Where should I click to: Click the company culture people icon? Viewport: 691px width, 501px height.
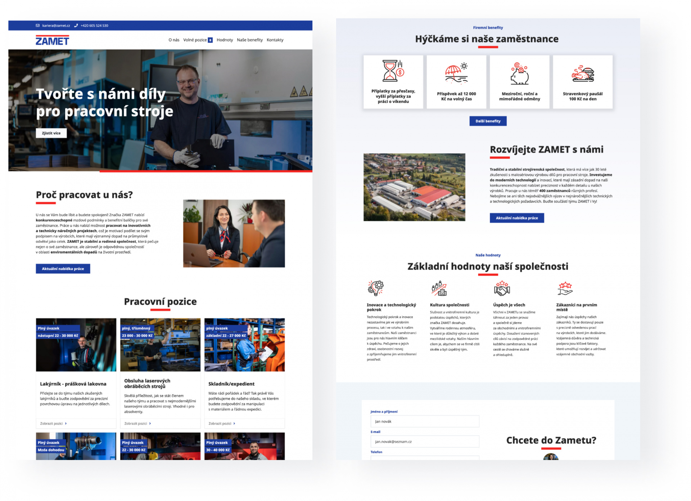click(x=439, y=288)
